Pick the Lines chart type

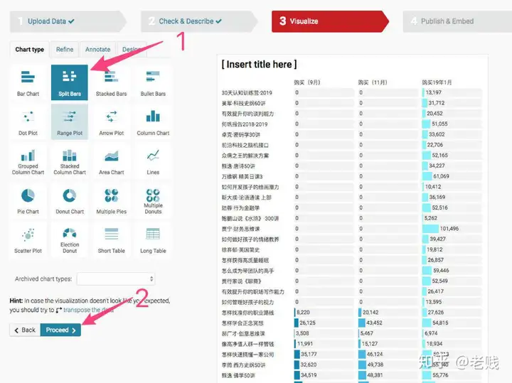tap(153, 161)
